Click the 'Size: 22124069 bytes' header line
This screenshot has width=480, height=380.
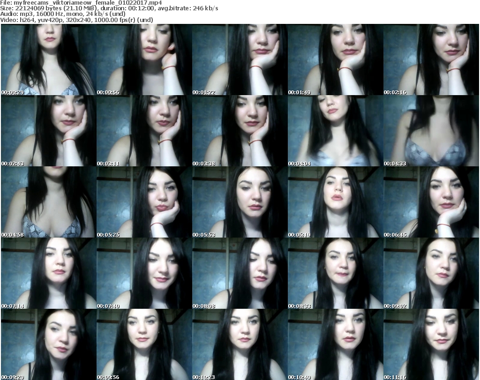pos(109,8)
